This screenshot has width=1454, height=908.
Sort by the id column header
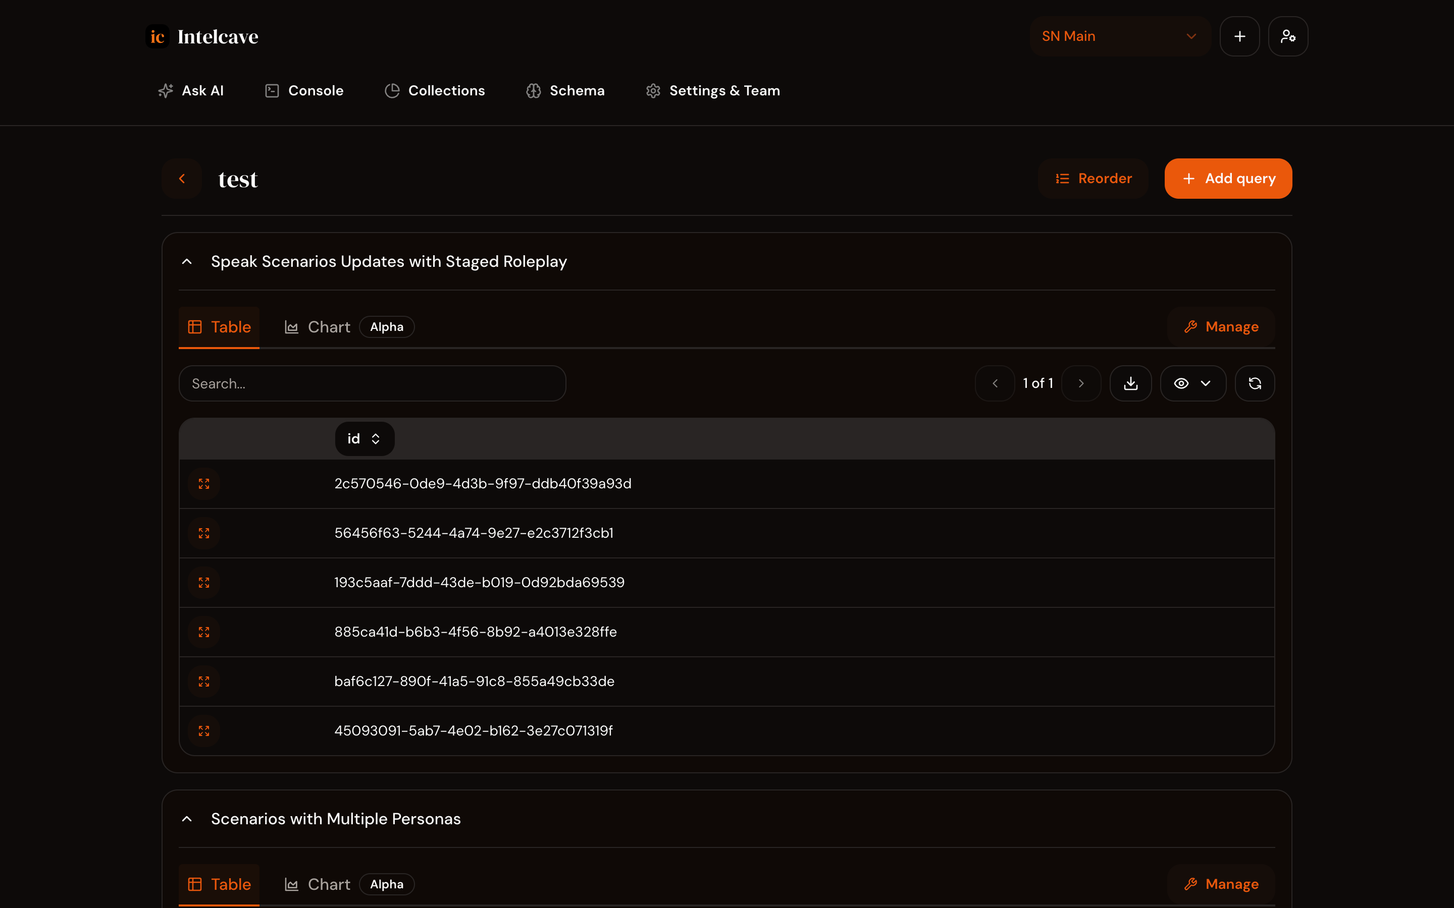pos(364,439)
